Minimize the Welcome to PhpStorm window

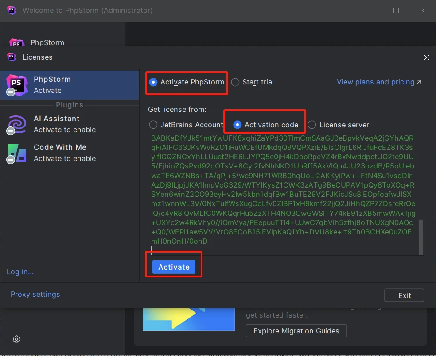pyautogui.click(x=370, y=11)
